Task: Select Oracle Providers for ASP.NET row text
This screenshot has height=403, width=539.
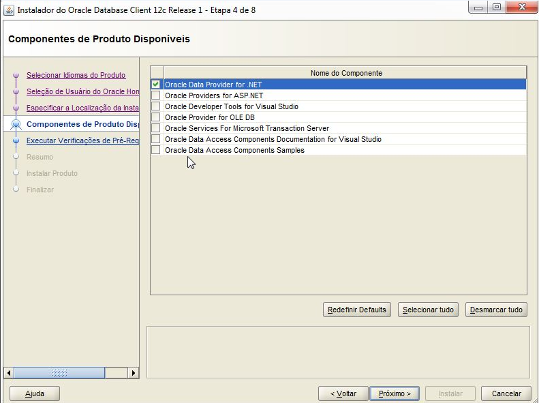Action: pyautogui.click(x=214, y=95)
